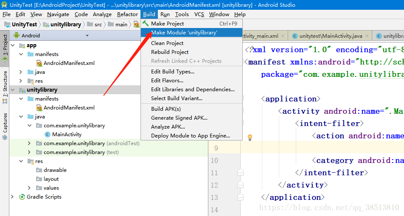Click the fold marker on line 11
Viewport: 404px width, 216px height.
coord(240,173)
